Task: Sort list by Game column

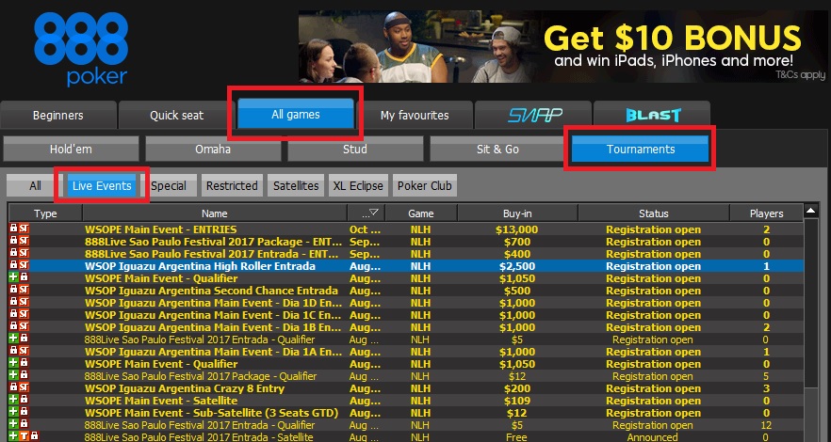Action: tap(421, 213)
